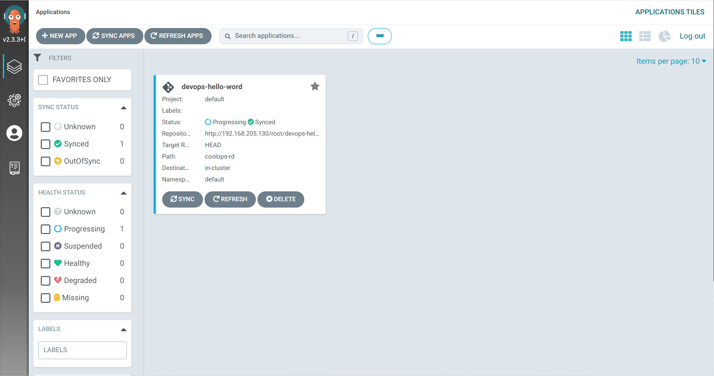Click the Namespace default value on the card
The width and height of the screenshot is (714, 376).
pyautogui.click(x=214, y=179)
